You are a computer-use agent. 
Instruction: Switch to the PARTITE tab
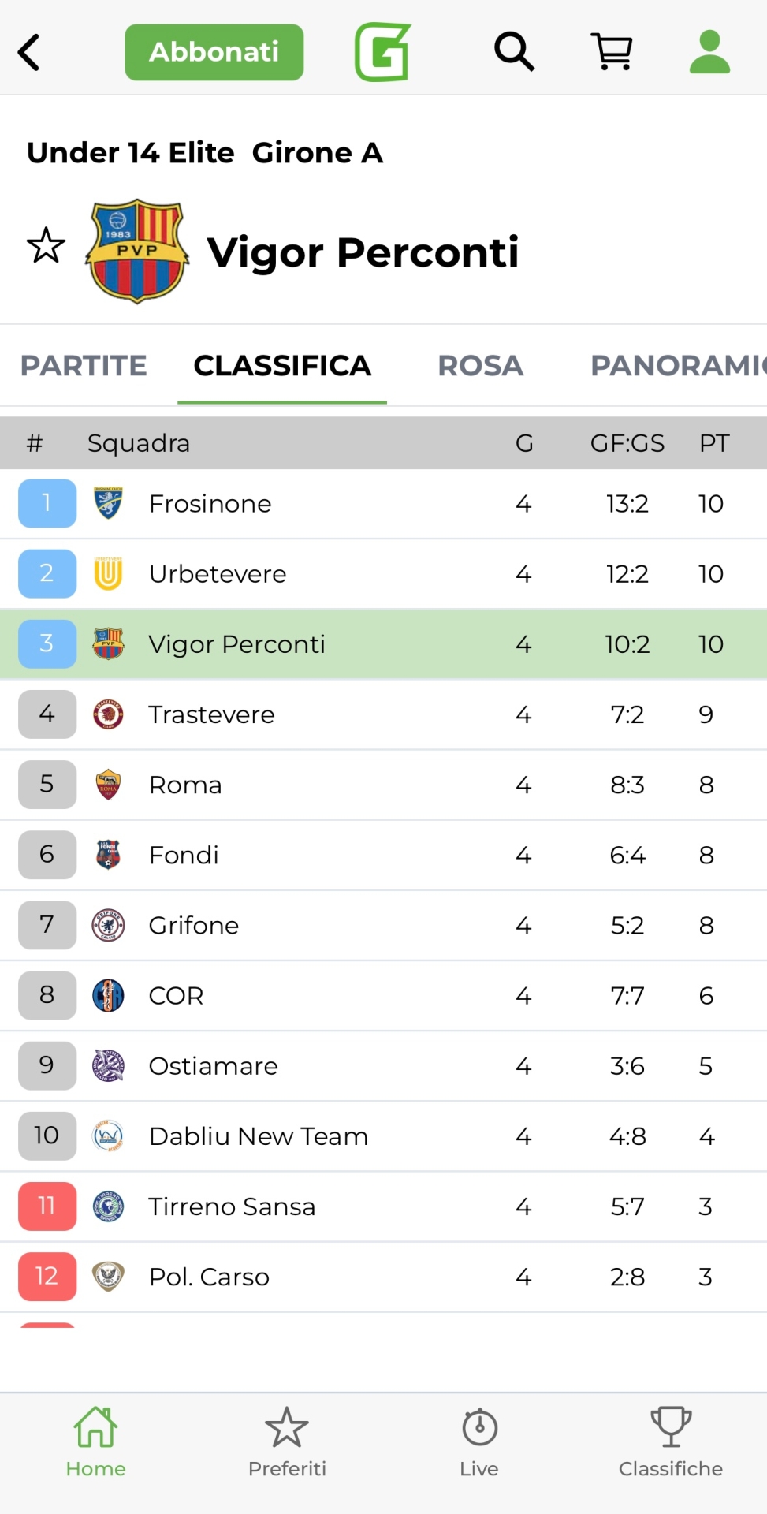[x=84, y=366]
